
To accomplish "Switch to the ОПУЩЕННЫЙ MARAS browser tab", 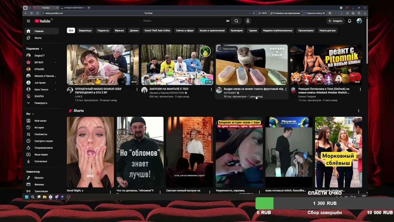I will [74, 8].
